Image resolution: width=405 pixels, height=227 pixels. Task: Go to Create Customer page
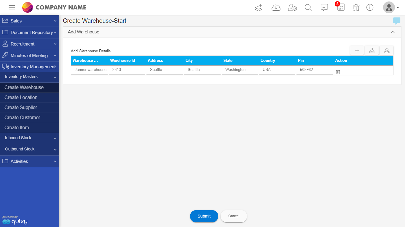(30, 118)
